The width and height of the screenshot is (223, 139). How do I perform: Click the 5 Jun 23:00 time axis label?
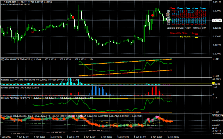(106, 137)
